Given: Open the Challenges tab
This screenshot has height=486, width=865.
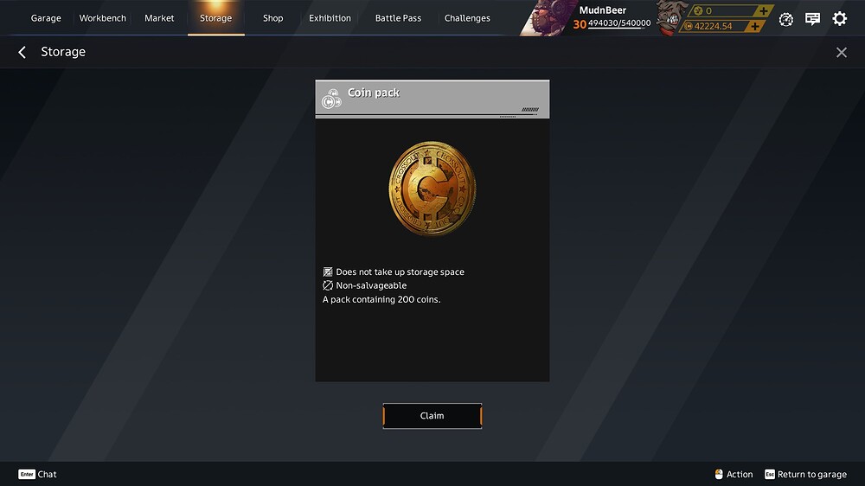Looking at the screenshot, I should click(467, 18).
